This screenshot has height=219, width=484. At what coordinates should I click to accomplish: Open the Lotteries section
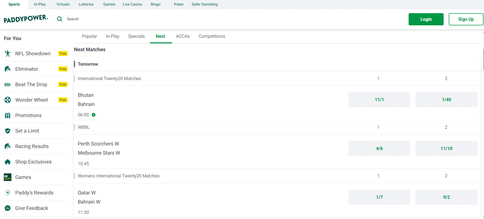[x=86, y=4]
